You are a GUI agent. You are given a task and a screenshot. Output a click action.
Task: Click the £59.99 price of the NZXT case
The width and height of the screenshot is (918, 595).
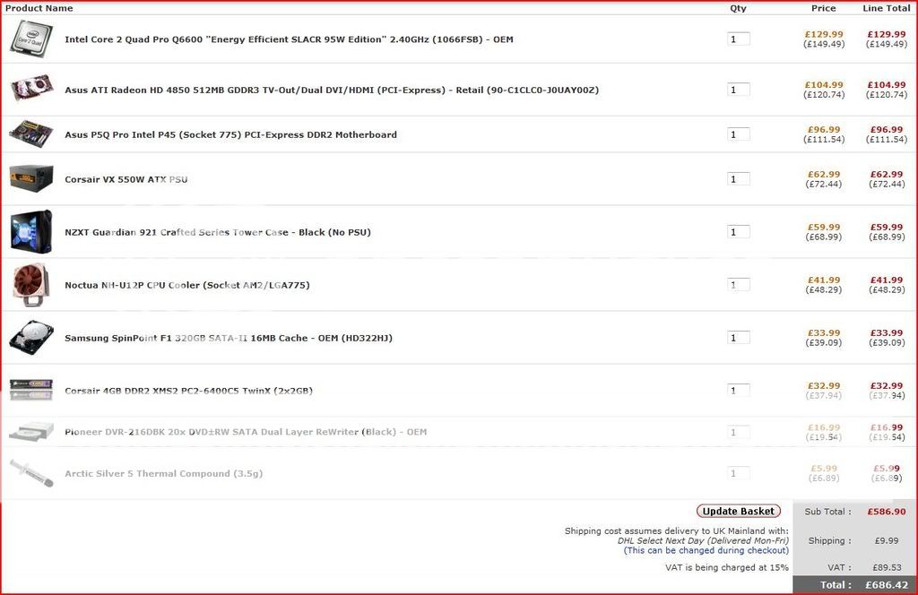tap(824, 227)
